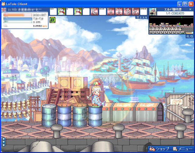This screenshot has height=153, width=195.
Task: Use the snowman item in hotkey slot A
Action: (62, 12)
